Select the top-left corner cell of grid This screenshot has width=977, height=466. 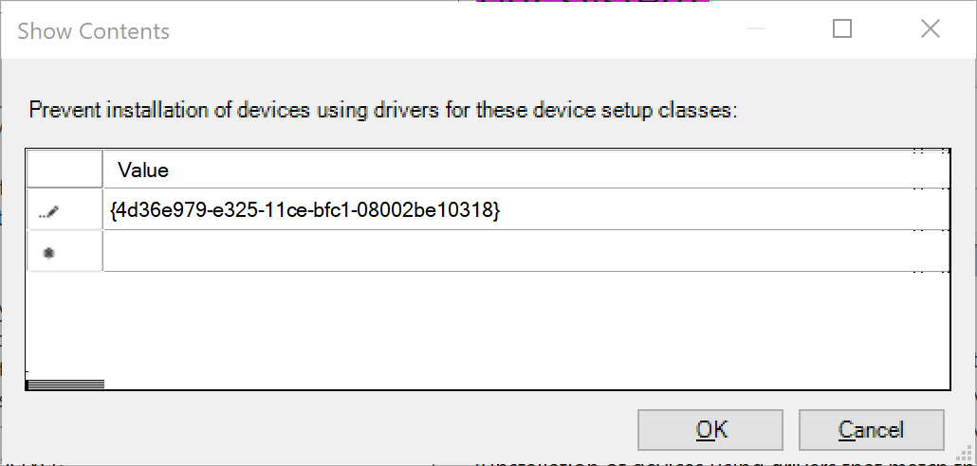65,170
